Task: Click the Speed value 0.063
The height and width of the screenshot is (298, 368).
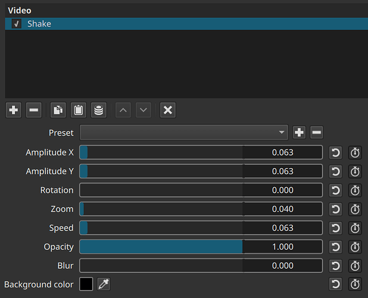Action: pyautogui.click(x=283, y=228)
